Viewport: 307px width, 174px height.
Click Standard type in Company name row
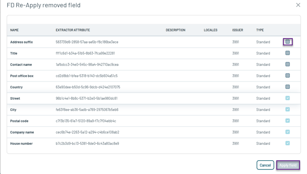coord(263,132)
